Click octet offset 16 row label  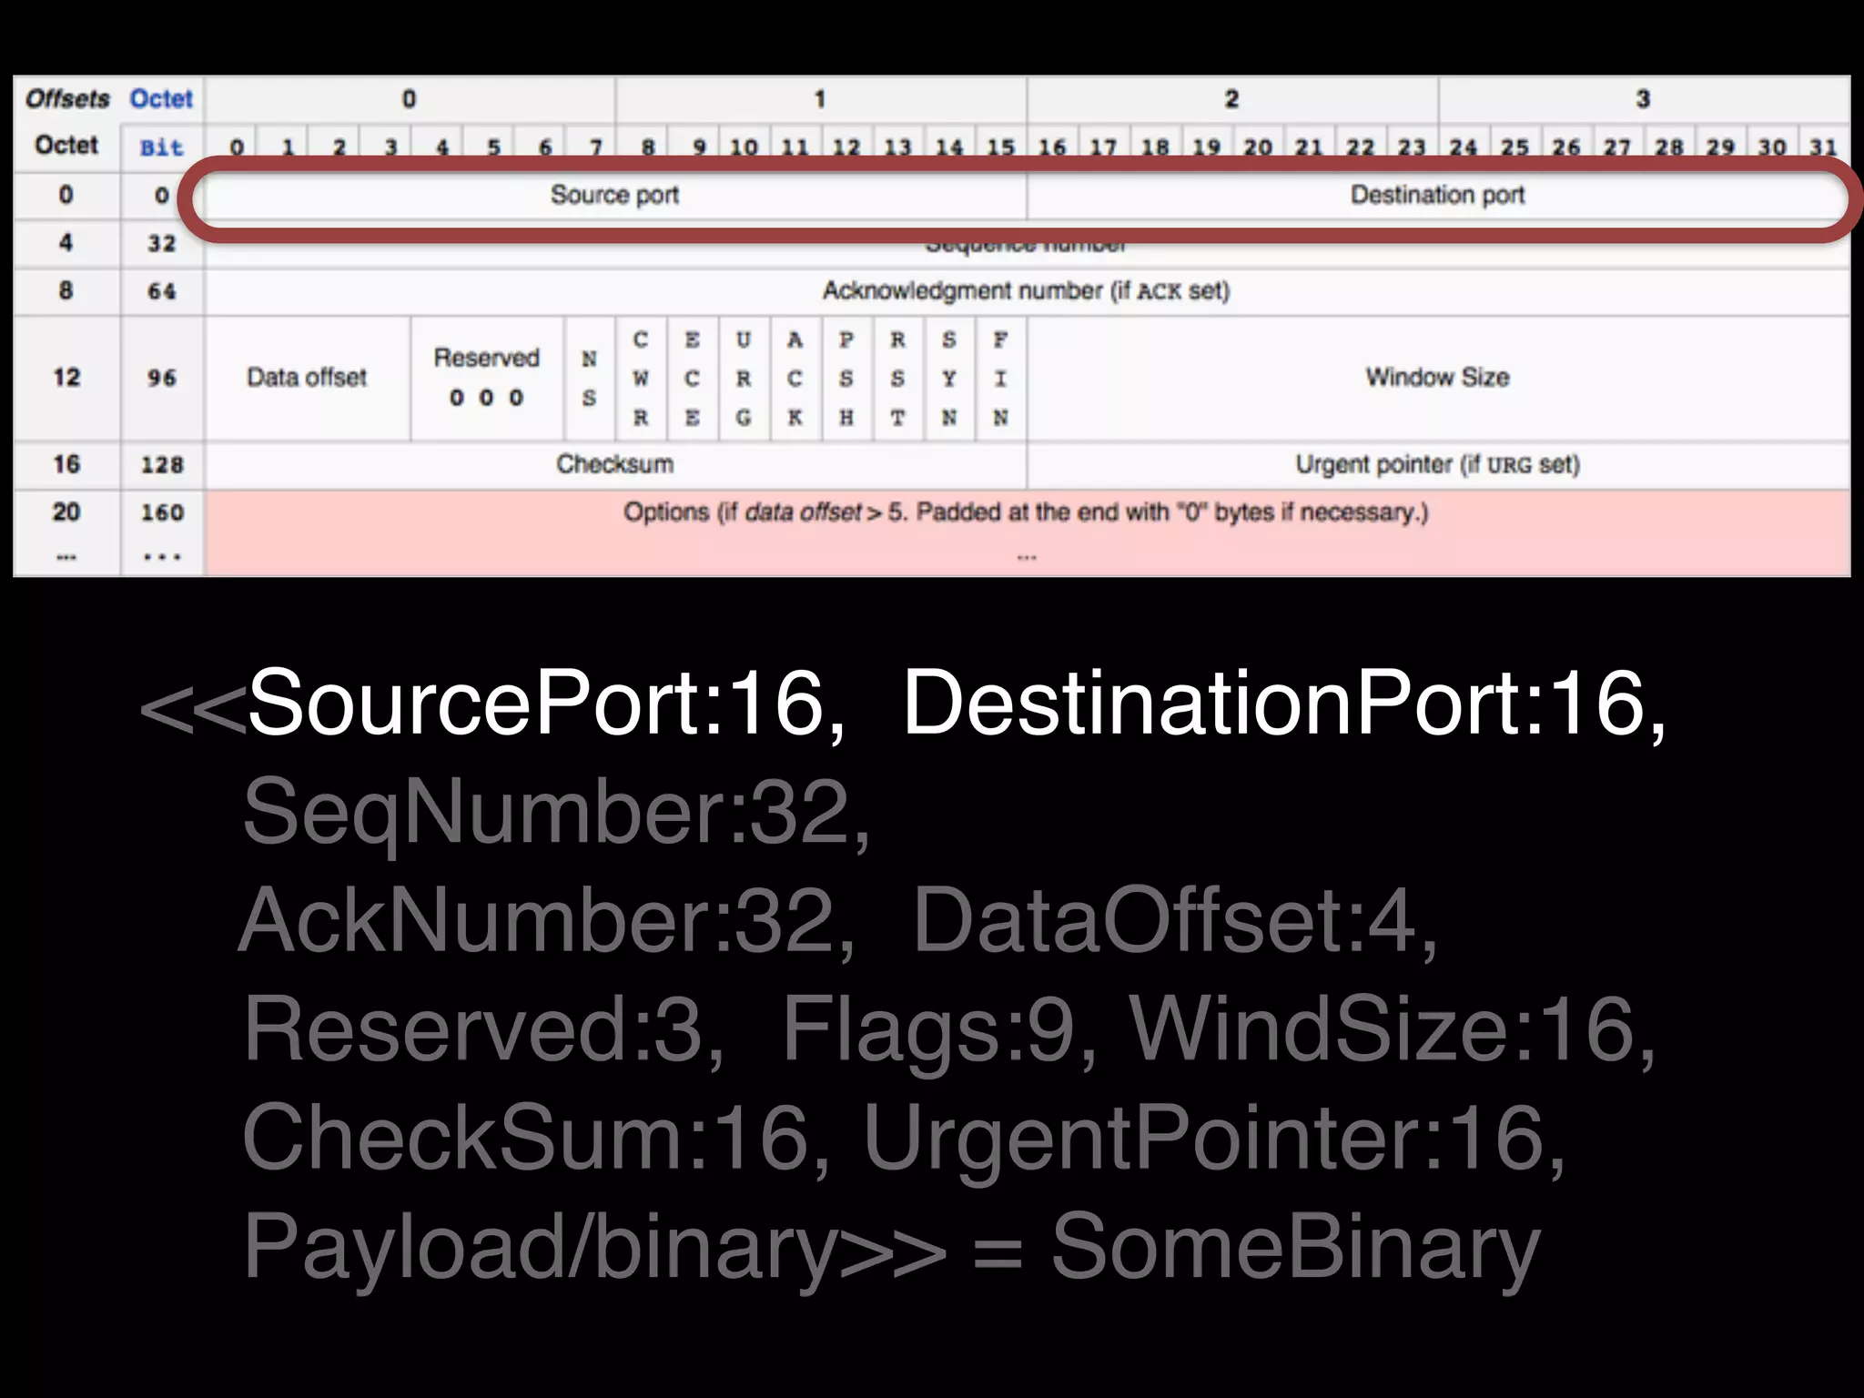point(66,464)
